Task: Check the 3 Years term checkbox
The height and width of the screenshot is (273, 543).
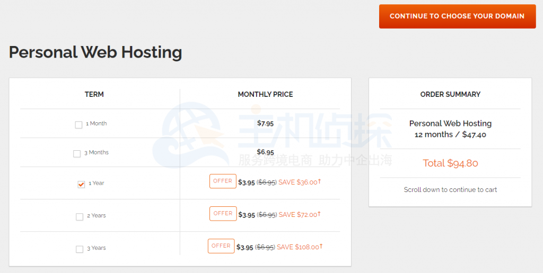Action: 80,249
